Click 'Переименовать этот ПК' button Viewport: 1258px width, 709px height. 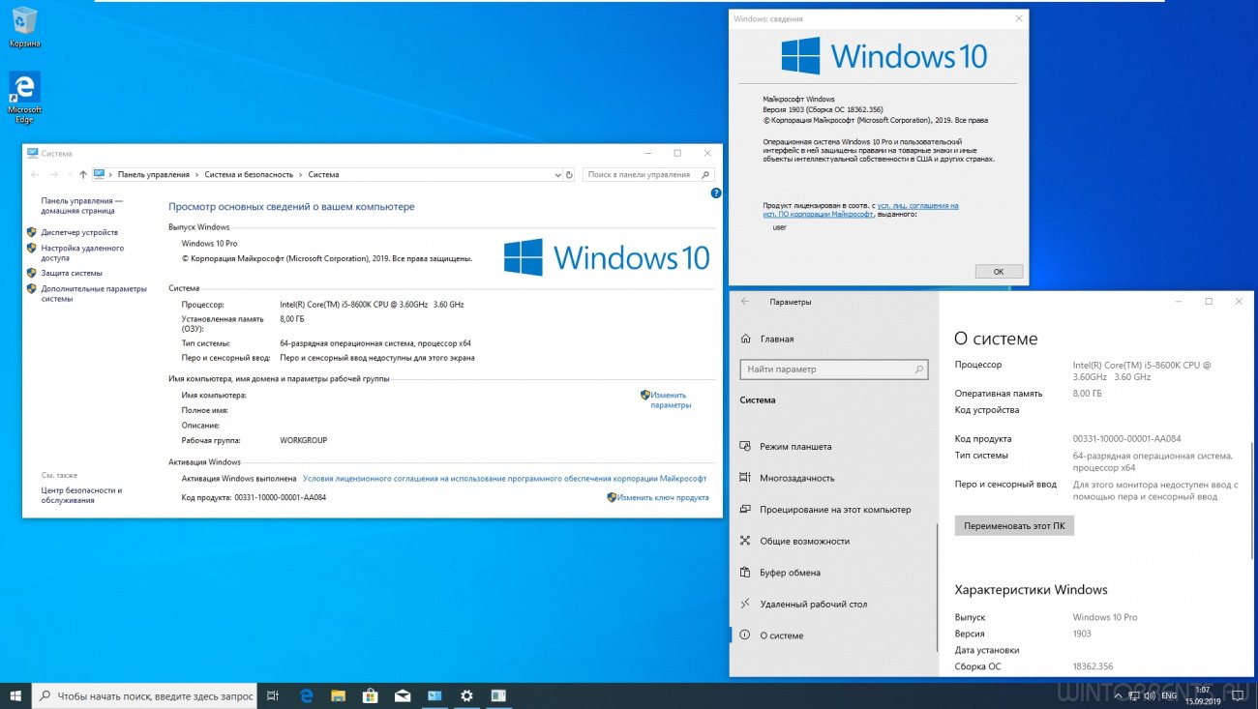coord(1014,525)
